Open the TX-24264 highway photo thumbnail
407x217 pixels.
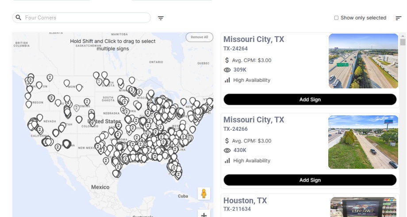click(x=363, y=61)
